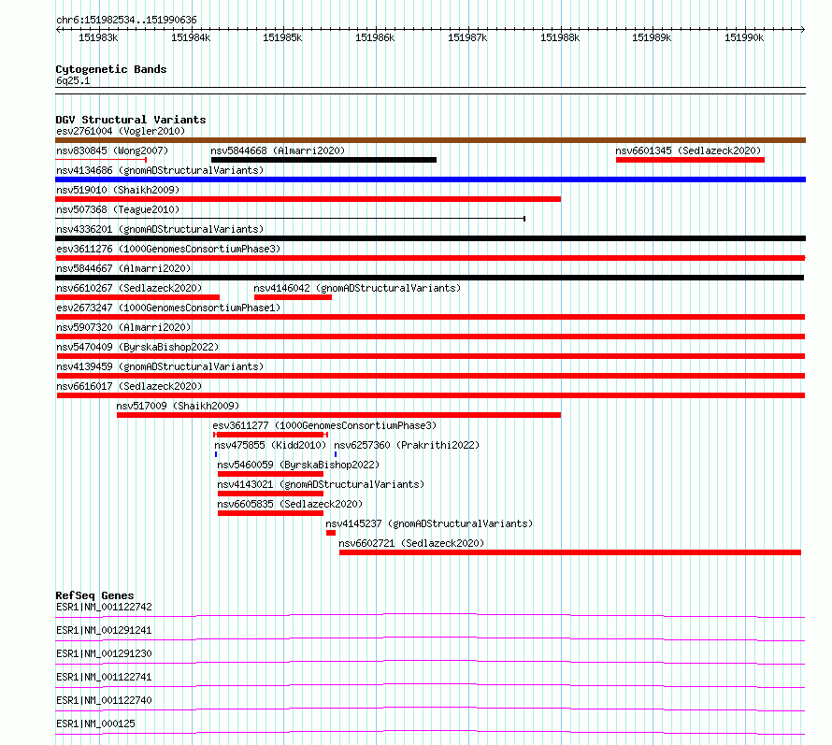
Task: Open the nsv6602721 (Sedlazeck2020) red bar
Action: [x=570, y=552]
